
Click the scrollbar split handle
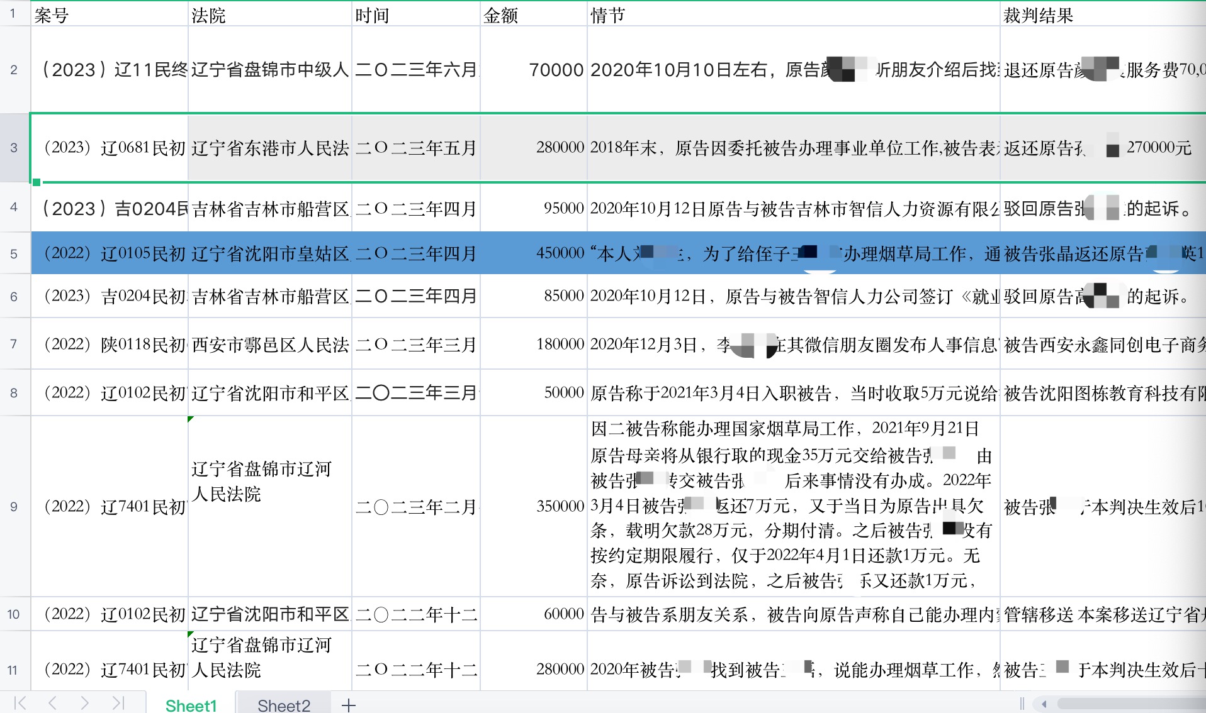(x=1022, y=704)
